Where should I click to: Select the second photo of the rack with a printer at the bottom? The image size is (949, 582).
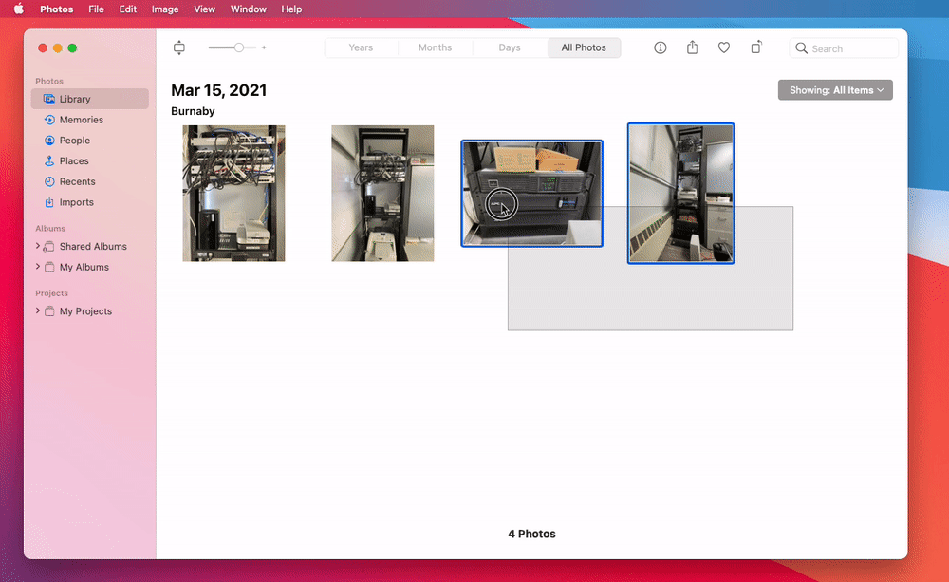coord(382,193)
